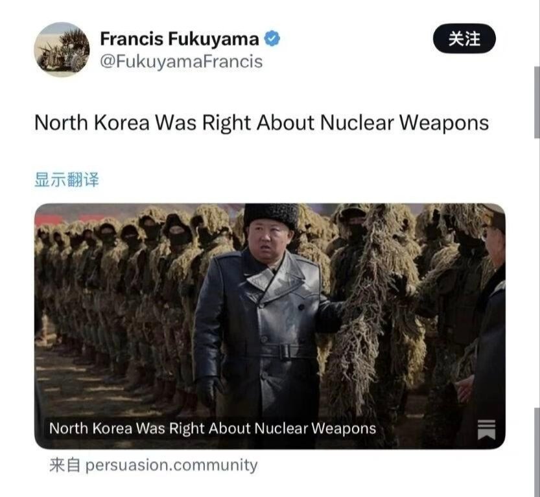Open Francis Fukuyama's profile avatar
540x497 pixels.
point(62,49)
